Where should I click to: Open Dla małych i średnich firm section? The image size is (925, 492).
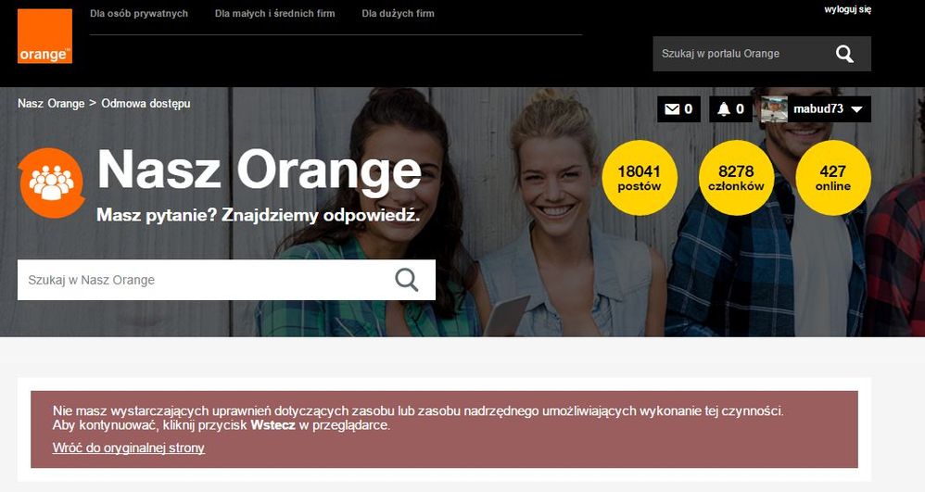pyautogui.click(x=275, y=13)
